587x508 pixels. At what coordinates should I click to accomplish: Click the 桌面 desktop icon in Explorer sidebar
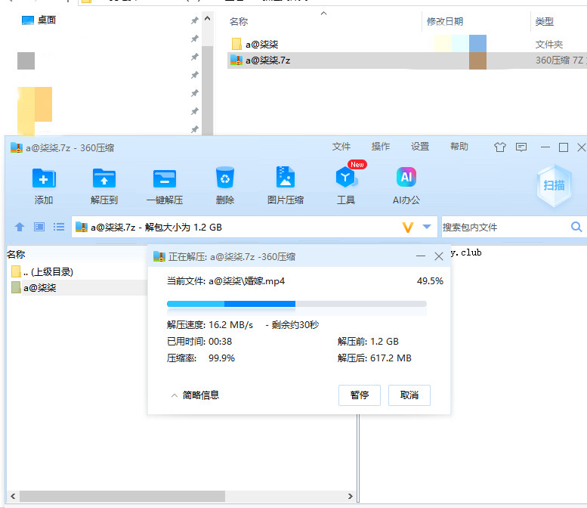pos(28,20)
